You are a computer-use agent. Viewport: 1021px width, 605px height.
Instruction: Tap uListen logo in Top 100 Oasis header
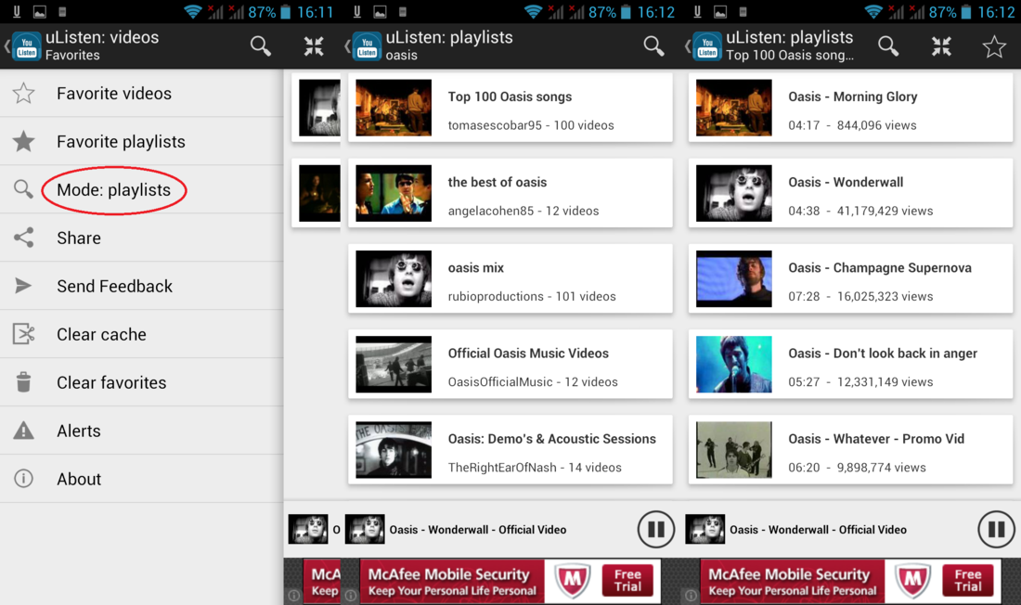click(707, 45)
